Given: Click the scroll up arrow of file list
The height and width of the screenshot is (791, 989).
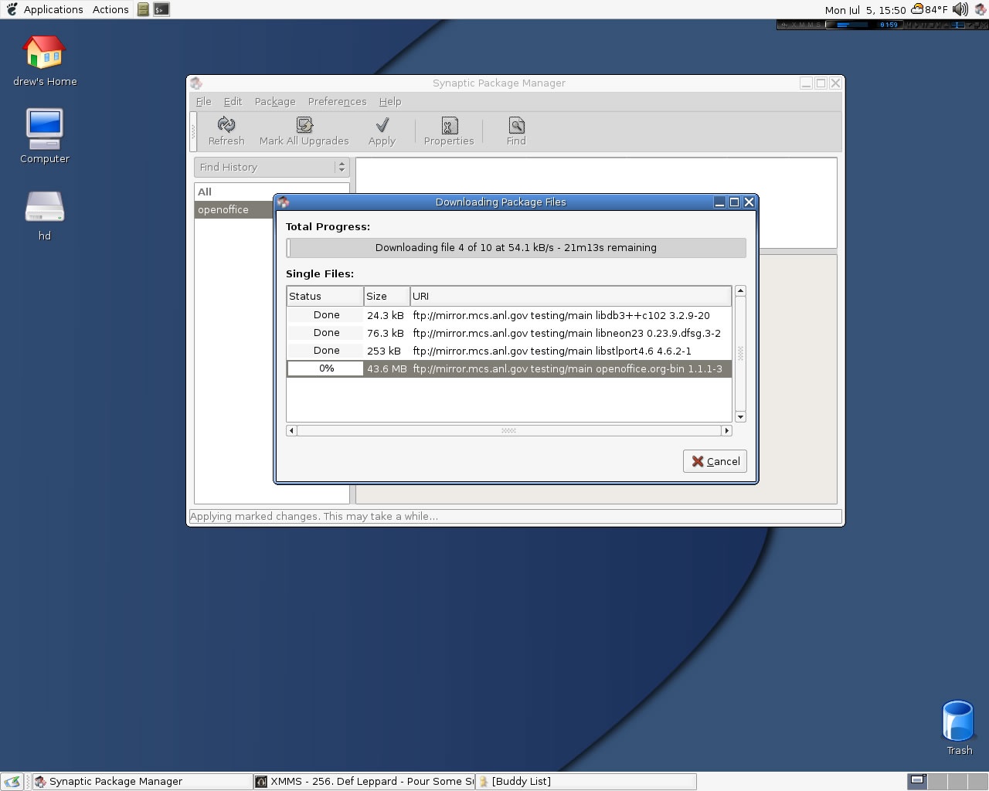Looking at the screenshot, I should 740,291.
